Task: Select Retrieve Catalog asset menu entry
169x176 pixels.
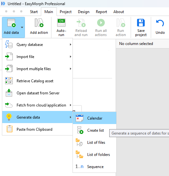Action: (37, 81)
